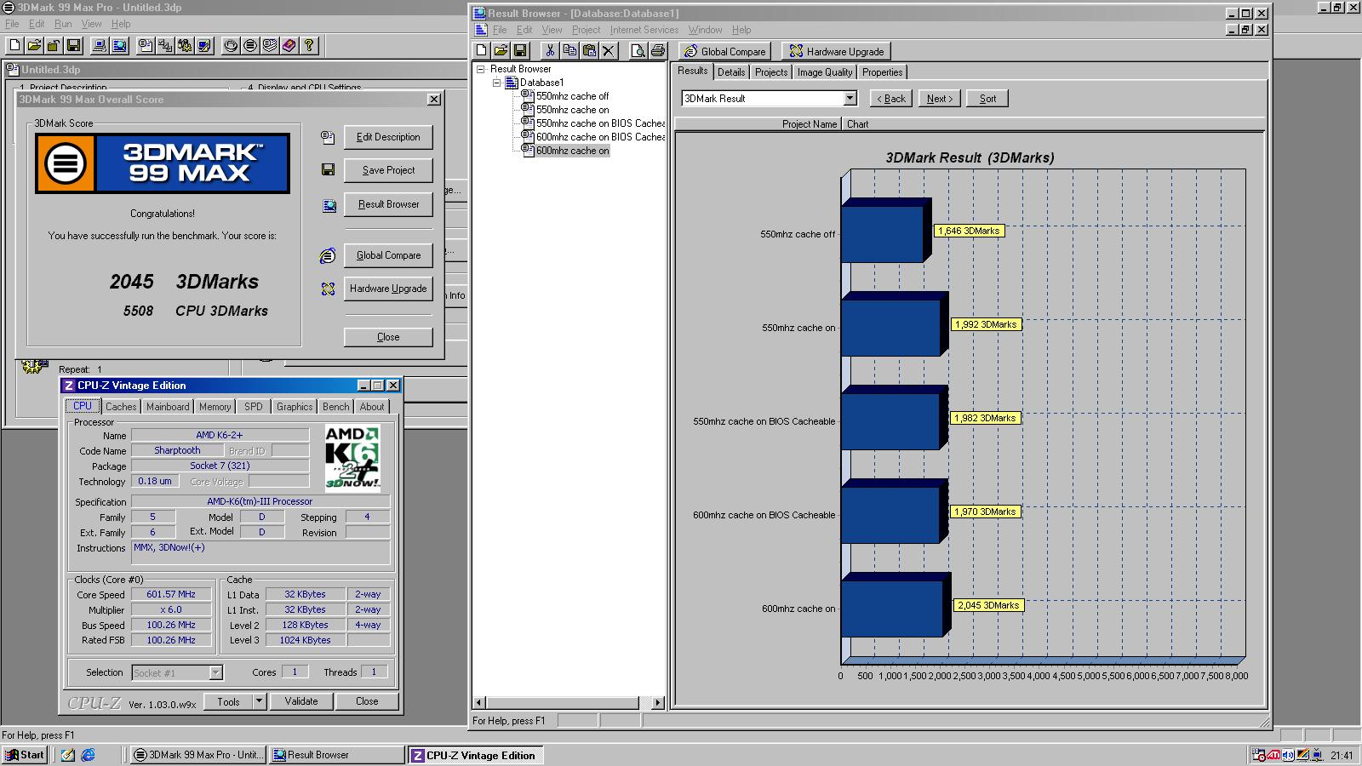Screen dimensions: 1362x766
Task: Click New document icon in Result Browser toolbar
Action: tap(482, 50)
